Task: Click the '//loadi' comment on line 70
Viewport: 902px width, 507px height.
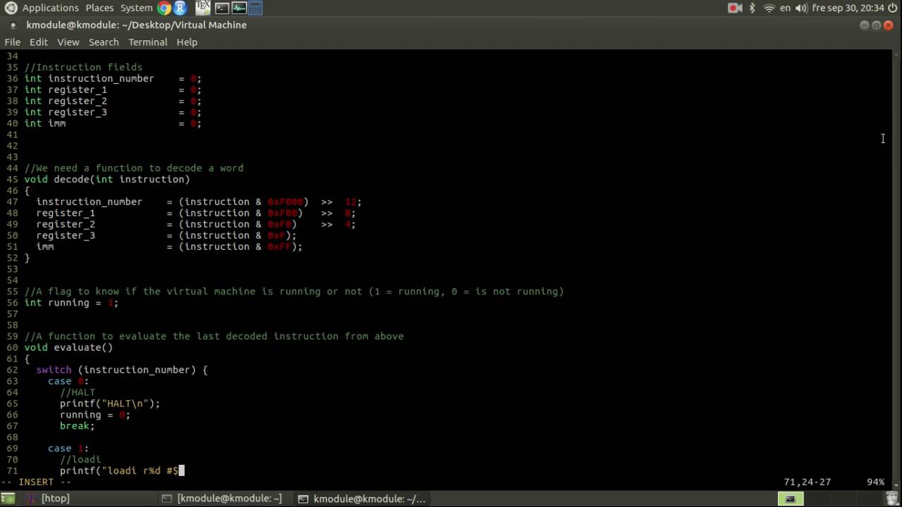Action: (80, 459)
